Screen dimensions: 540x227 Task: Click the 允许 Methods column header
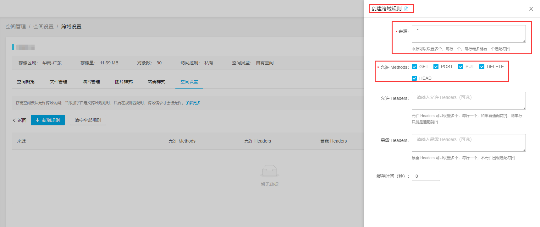pyautogui.click(x=182, y=141)
